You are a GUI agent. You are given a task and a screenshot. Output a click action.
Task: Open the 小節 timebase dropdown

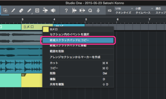[x=144, y=9]
